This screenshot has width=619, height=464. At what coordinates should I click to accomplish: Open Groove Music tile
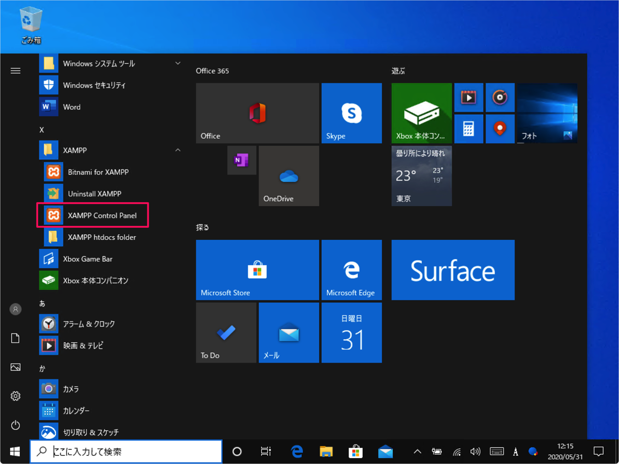point(500,97)
